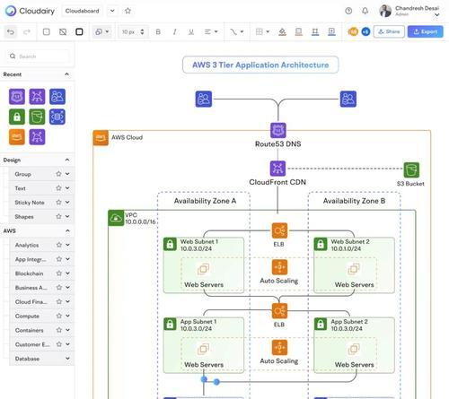Click the Share button

[389, 31]
